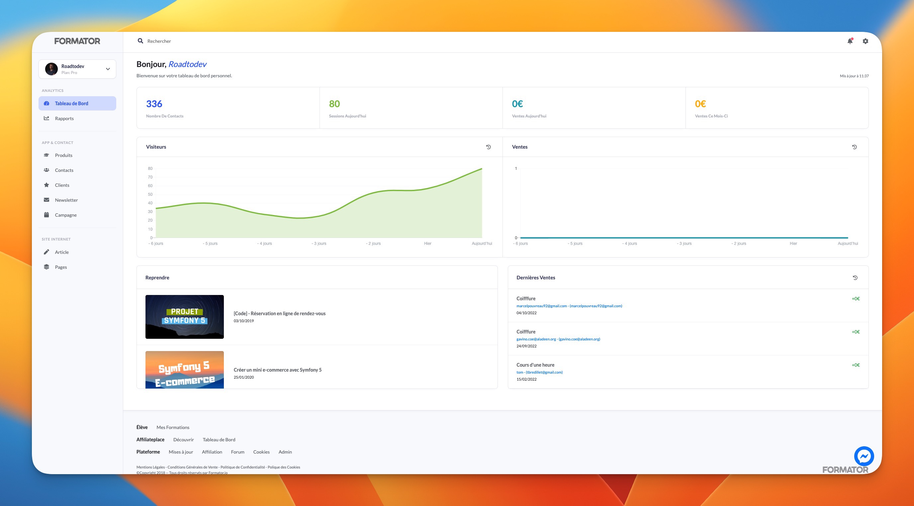The height and width of the screenshot is (506, 914).
Task: Open Rapports in the sidebar
Action: click(64, 118)
